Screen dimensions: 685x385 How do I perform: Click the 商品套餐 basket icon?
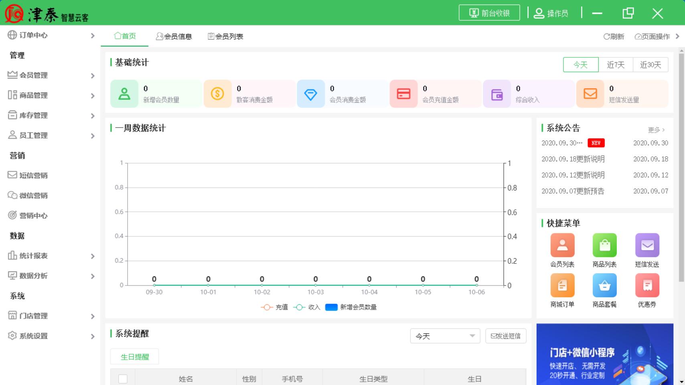click(x=604, y=285)
